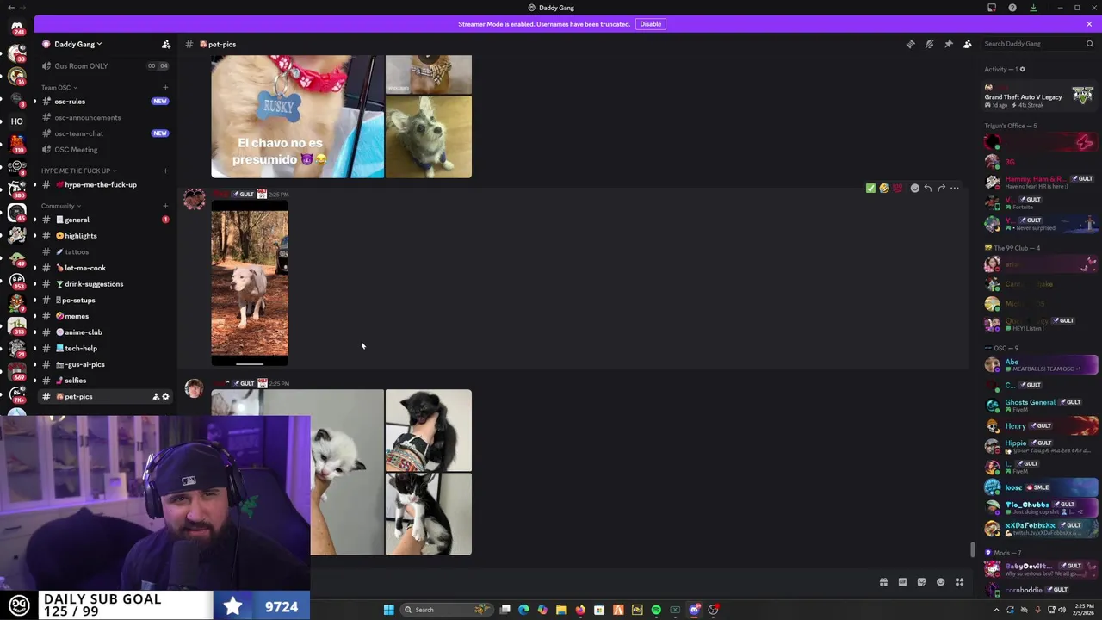The image size is (1102, 620).
Task: Open add reaction smiley on message
Action: (915, 188)
